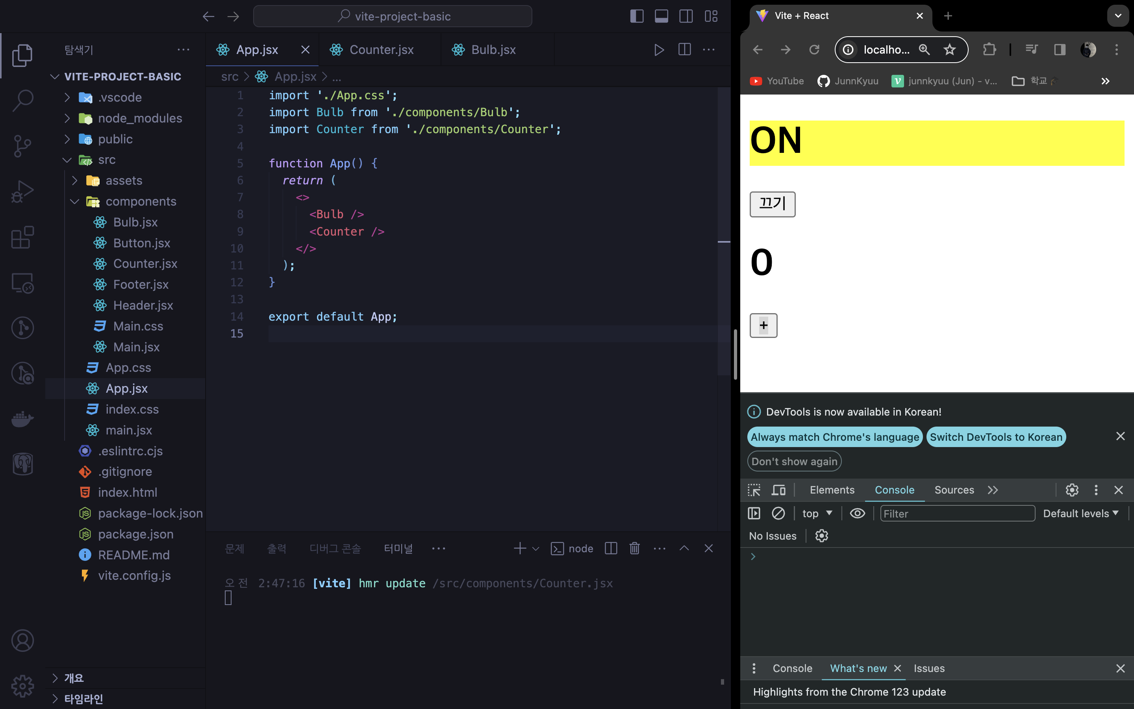Open the Default levels dropdown

click(1080, 514)
